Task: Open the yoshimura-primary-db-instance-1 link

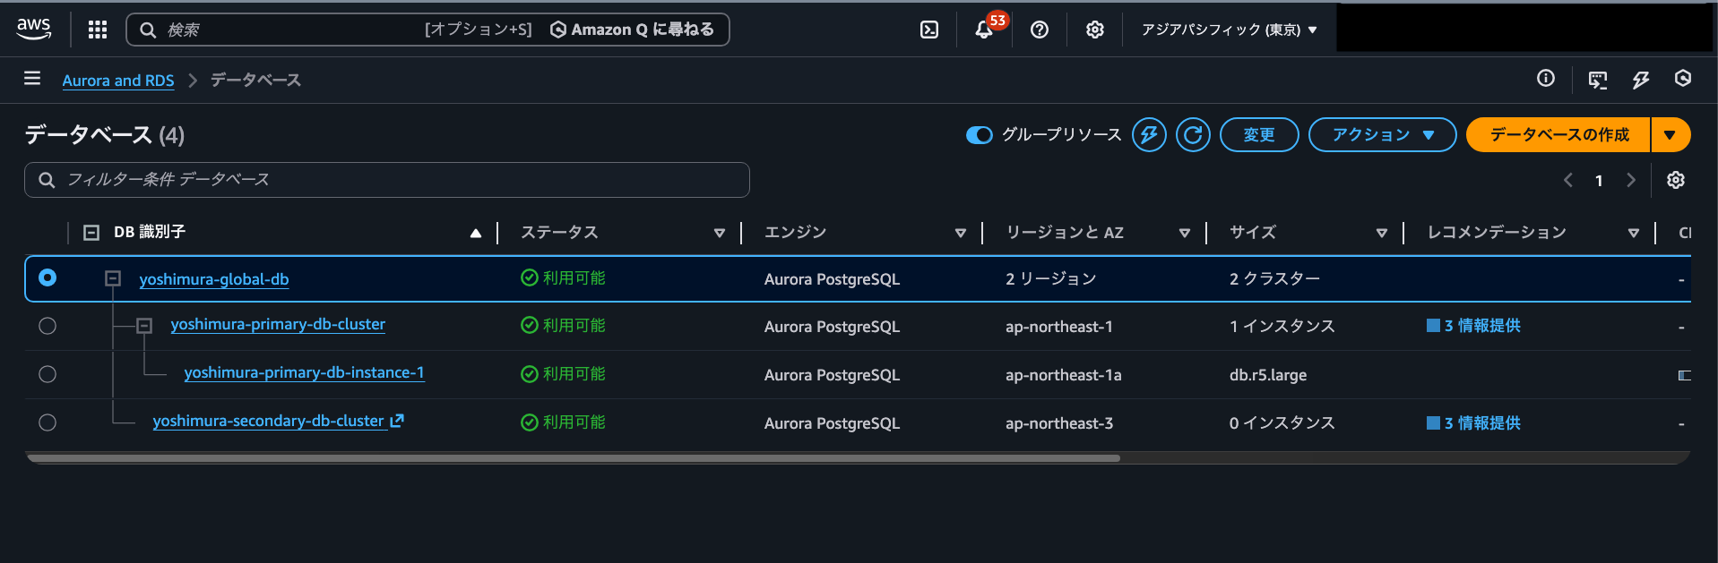Action: pyautogui.click(x=304, y=373)
